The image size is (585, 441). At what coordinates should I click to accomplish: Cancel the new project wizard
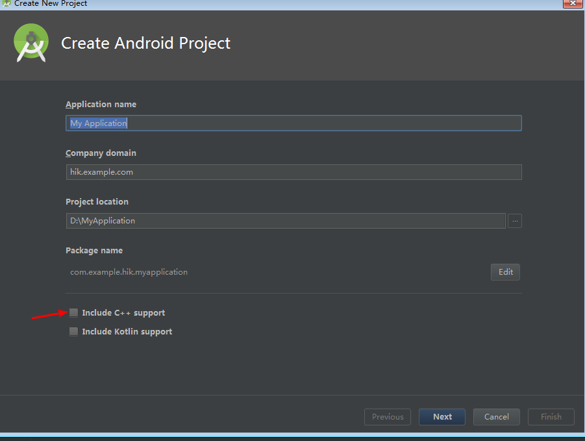point(496,417)
